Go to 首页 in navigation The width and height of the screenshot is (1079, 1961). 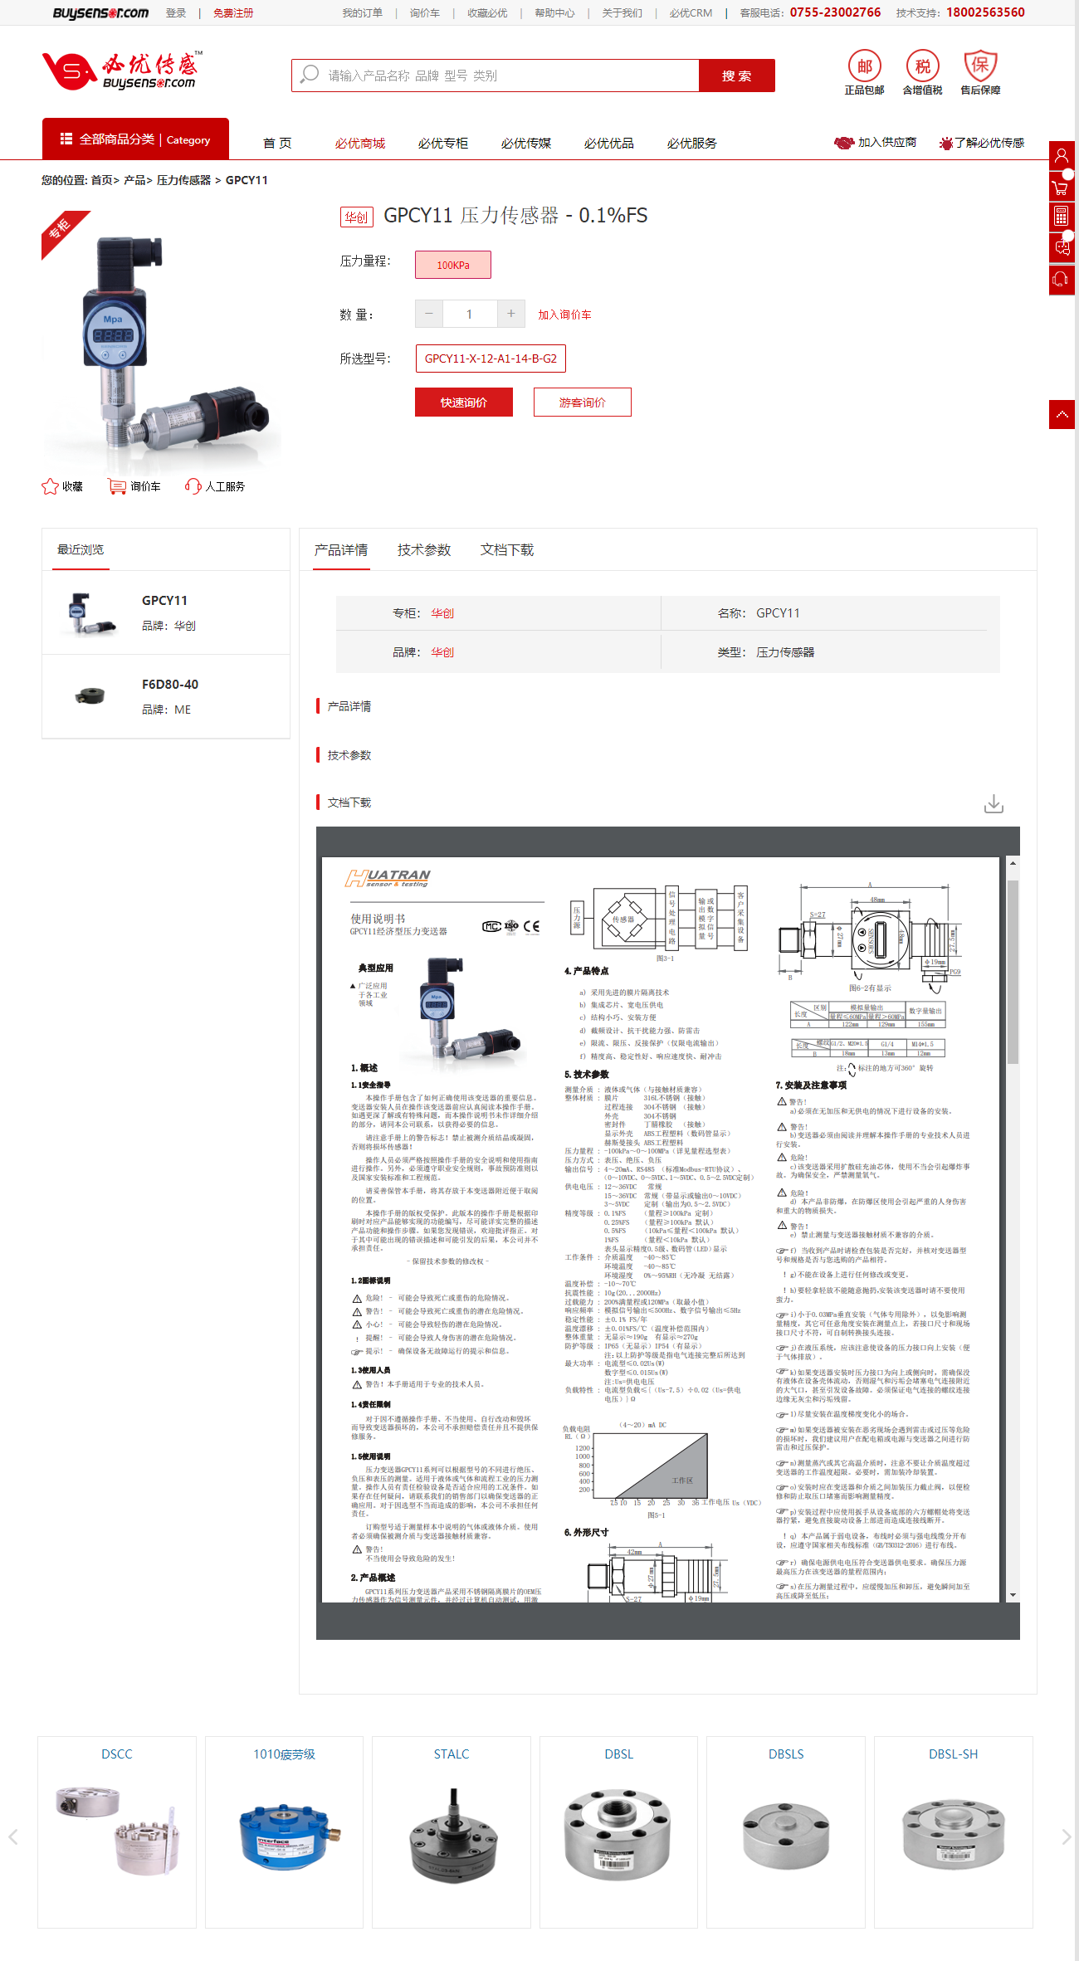(277, 144)
